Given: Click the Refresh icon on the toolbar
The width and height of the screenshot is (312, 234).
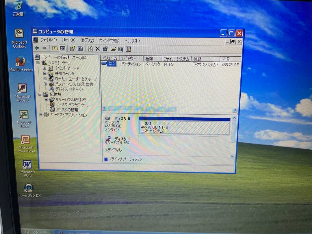Looking at the screenshot, I should [x=90, y=49].
